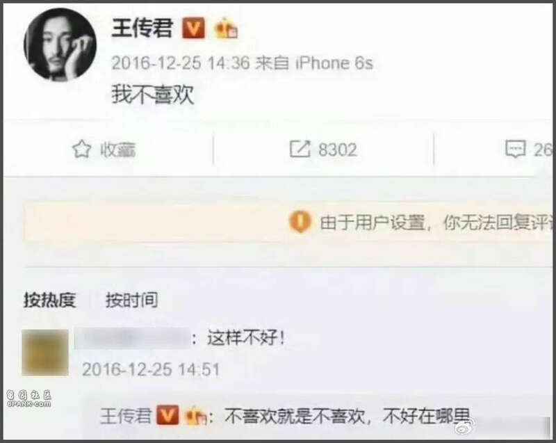Click the 收藏 label text
This screenshot has height=443, width=556.
[x=117, y=150]
